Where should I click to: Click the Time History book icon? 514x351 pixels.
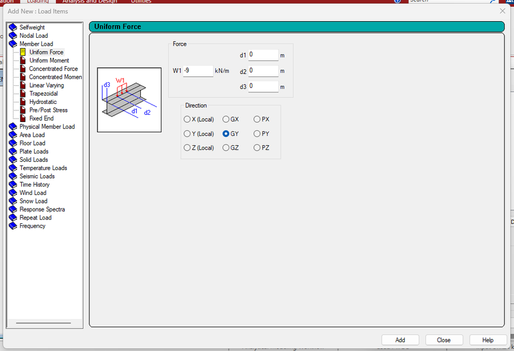point(13,184)
